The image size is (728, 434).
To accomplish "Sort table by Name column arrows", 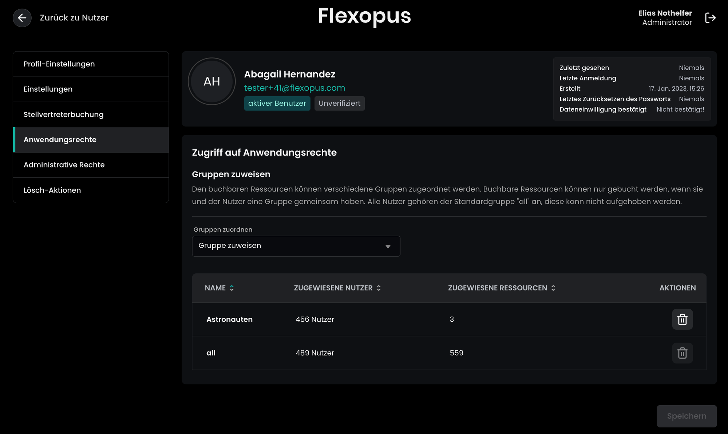I will 232,288.
